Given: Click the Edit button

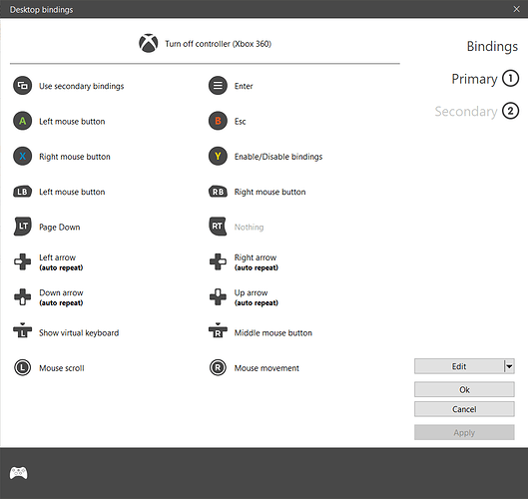Looking at the screenshot, I should [x=459, y=366].
